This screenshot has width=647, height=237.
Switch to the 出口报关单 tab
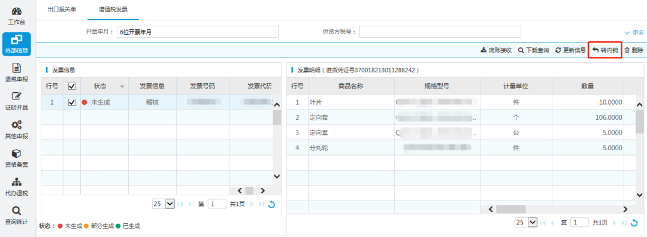click(62, 9)
